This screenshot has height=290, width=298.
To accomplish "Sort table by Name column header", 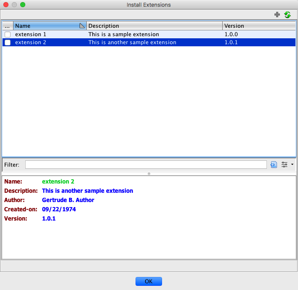I will tap(50, 26).
